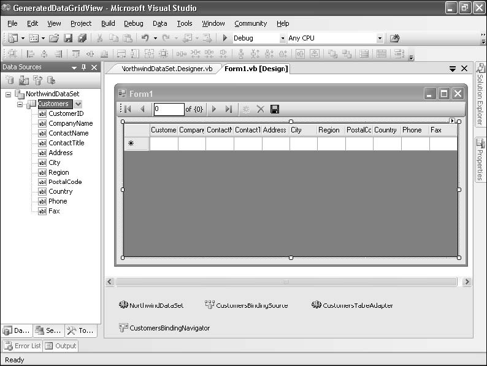The height and width of the screenshot is (366, 487).
Task: Select the CustomersBindingNavigator tray component
Action: [x=164, y=328]
